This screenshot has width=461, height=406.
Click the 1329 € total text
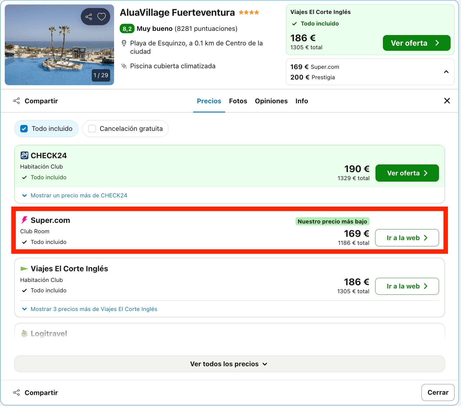coord(353,178)
